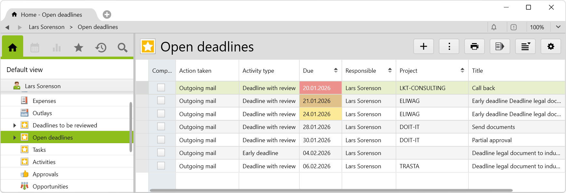
Task: Click the Opportunities people icon
Action: click(24, 186)
